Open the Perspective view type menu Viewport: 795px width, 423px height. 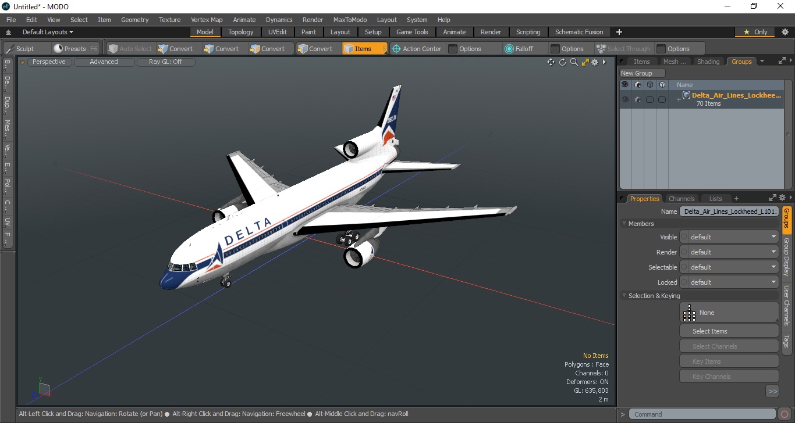pyautogui.click(x=49, y=62)
